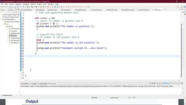
Task: Open the Debug button dropdown arrow
Action: 26,7
